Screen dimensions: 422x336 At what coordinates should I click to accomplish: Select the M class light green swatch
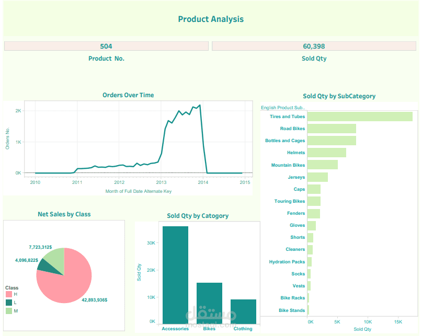(9, 311)
